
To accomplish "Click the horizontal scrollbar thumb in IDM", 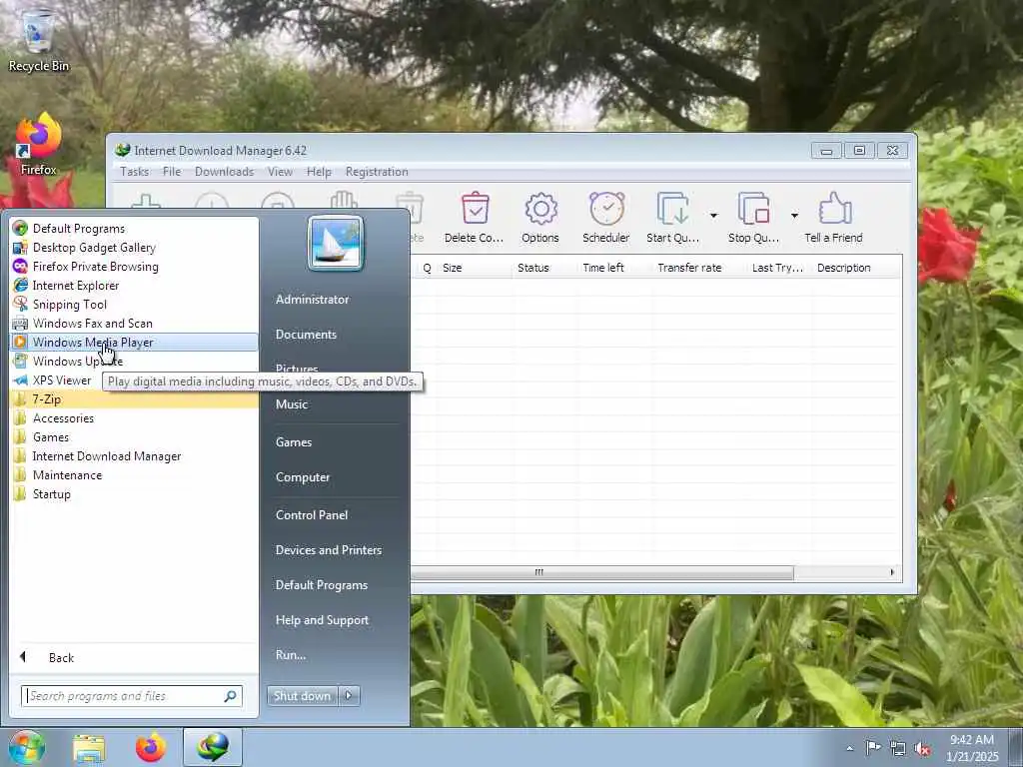I will (602, 572).
